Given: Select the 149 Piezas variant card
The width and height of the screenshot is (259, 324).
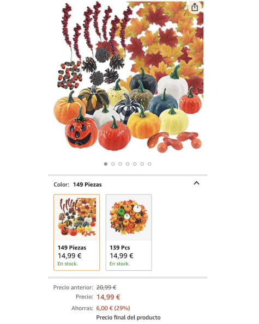Looking at the screenshot, I should [x=76, y=233].
